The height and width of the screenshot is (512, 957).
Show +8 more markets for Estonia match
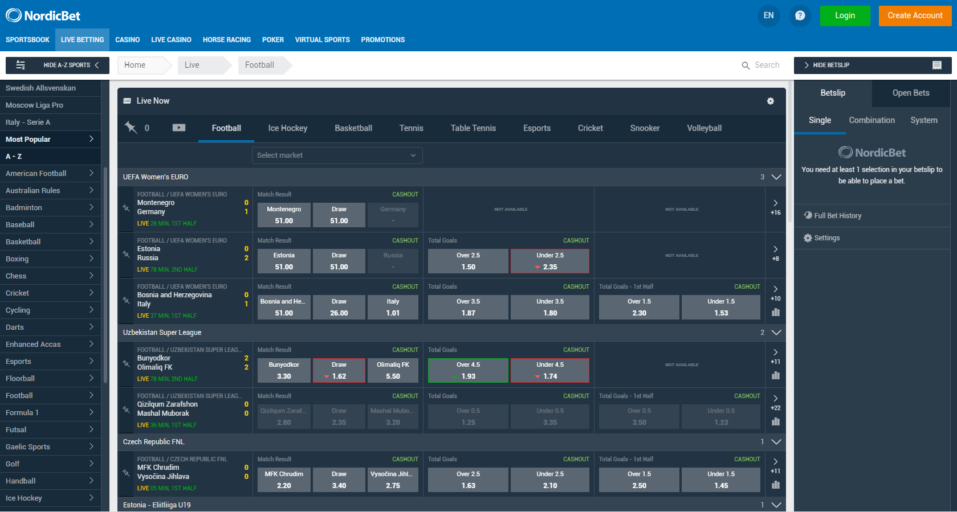click(x=775, y=253)
